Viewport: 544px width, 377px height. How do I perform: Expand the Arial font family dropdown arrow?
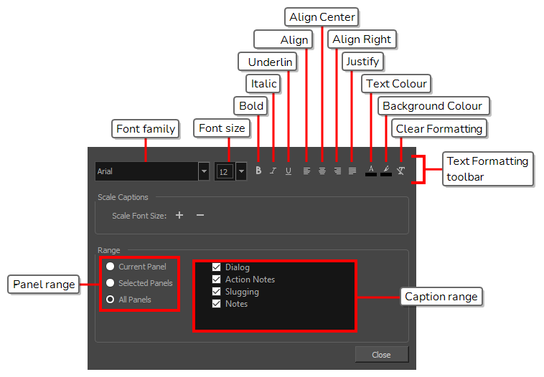204,171
